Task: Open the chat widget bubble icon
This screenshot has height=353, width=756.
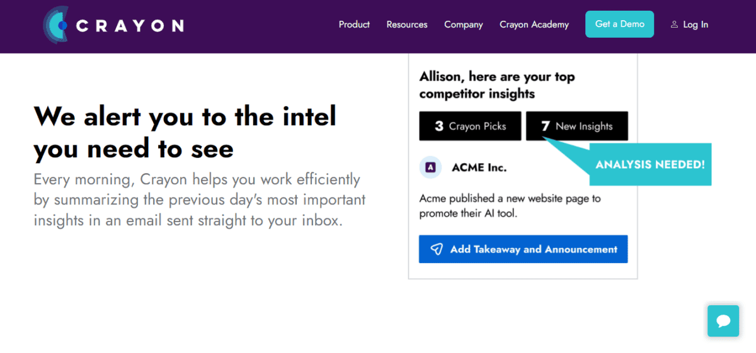Action: click(723, 321)
